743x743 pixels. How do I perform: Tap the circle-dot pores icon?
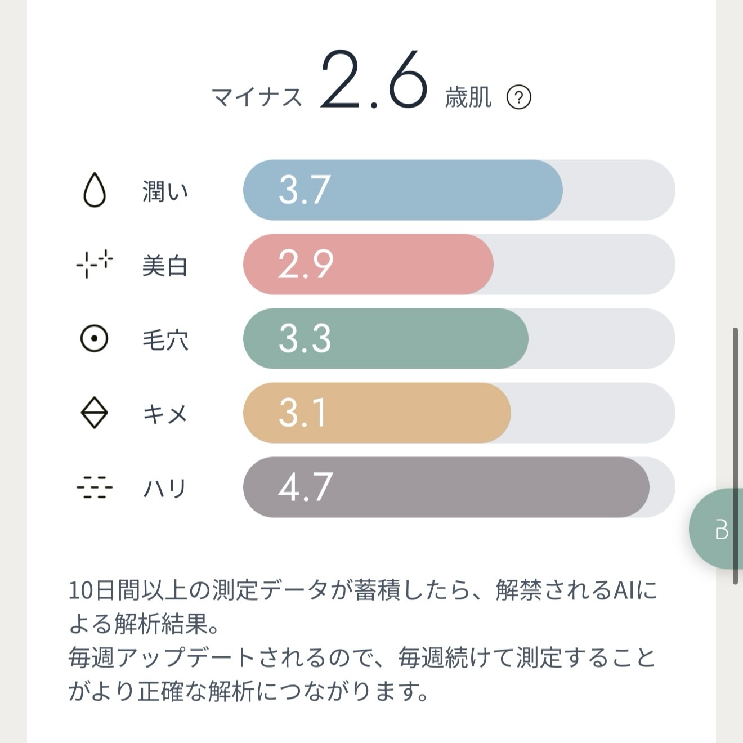click(95, 338)
